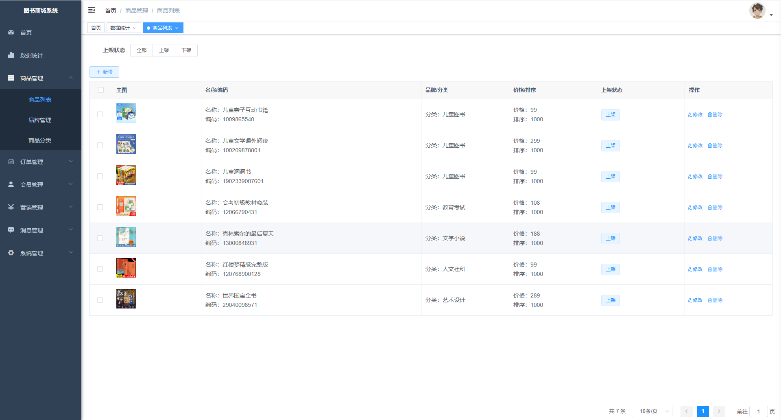781x420 pixels.
Task: Filter products by 下架 status
Action: (x=186, y=50)
